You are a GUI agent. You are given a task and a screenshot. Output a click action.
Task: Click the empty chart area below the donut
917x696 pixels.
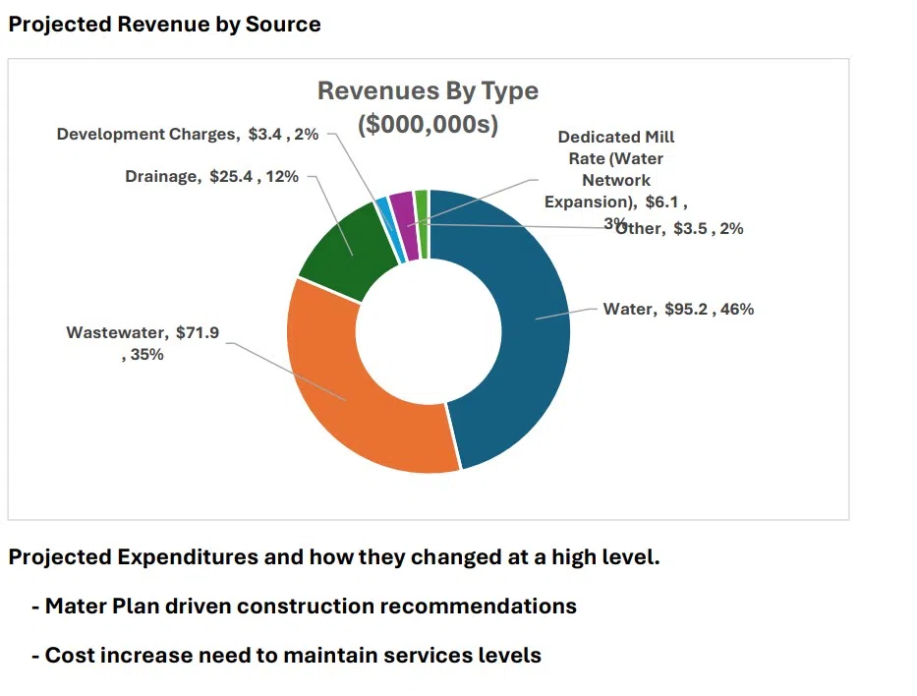pos(429,496)
